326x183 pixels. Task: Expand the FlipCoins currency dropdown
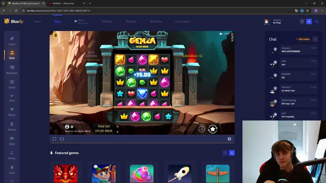pyautogui.click(x=278, y=20)
